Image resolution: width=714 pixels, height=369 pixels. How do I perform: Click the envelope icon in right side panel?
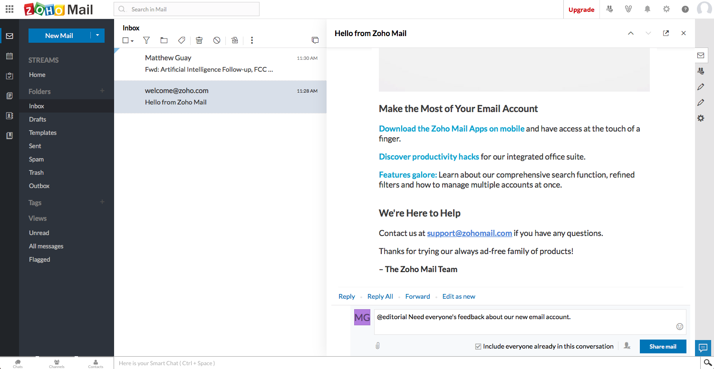[x=701, y=56]
